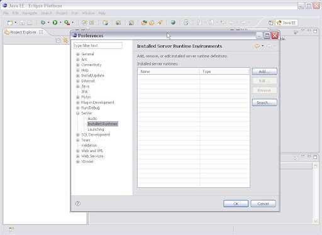Click the web browser globe icon
322x235 pixels.
tap(173, 23)
